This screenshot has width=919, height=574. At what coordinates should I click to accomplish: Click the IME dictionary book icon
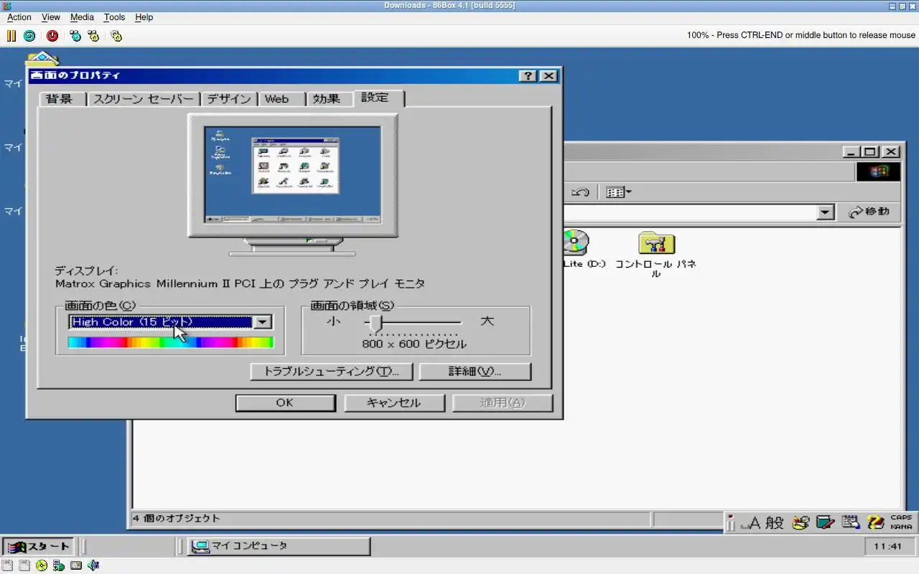click(x=826, y=523)
